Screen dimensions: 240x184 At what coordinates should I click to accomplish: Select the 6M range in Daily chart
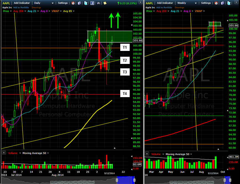(66, 182)
